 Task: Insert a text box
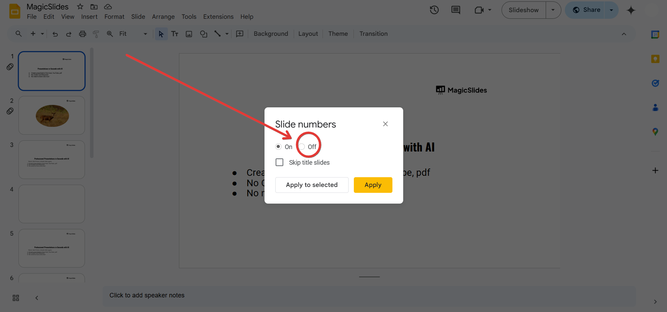(175, 34)
